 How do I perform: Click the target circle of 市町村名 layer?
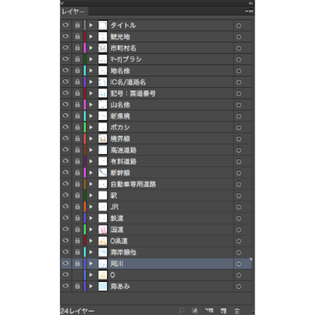coord(239,48)
